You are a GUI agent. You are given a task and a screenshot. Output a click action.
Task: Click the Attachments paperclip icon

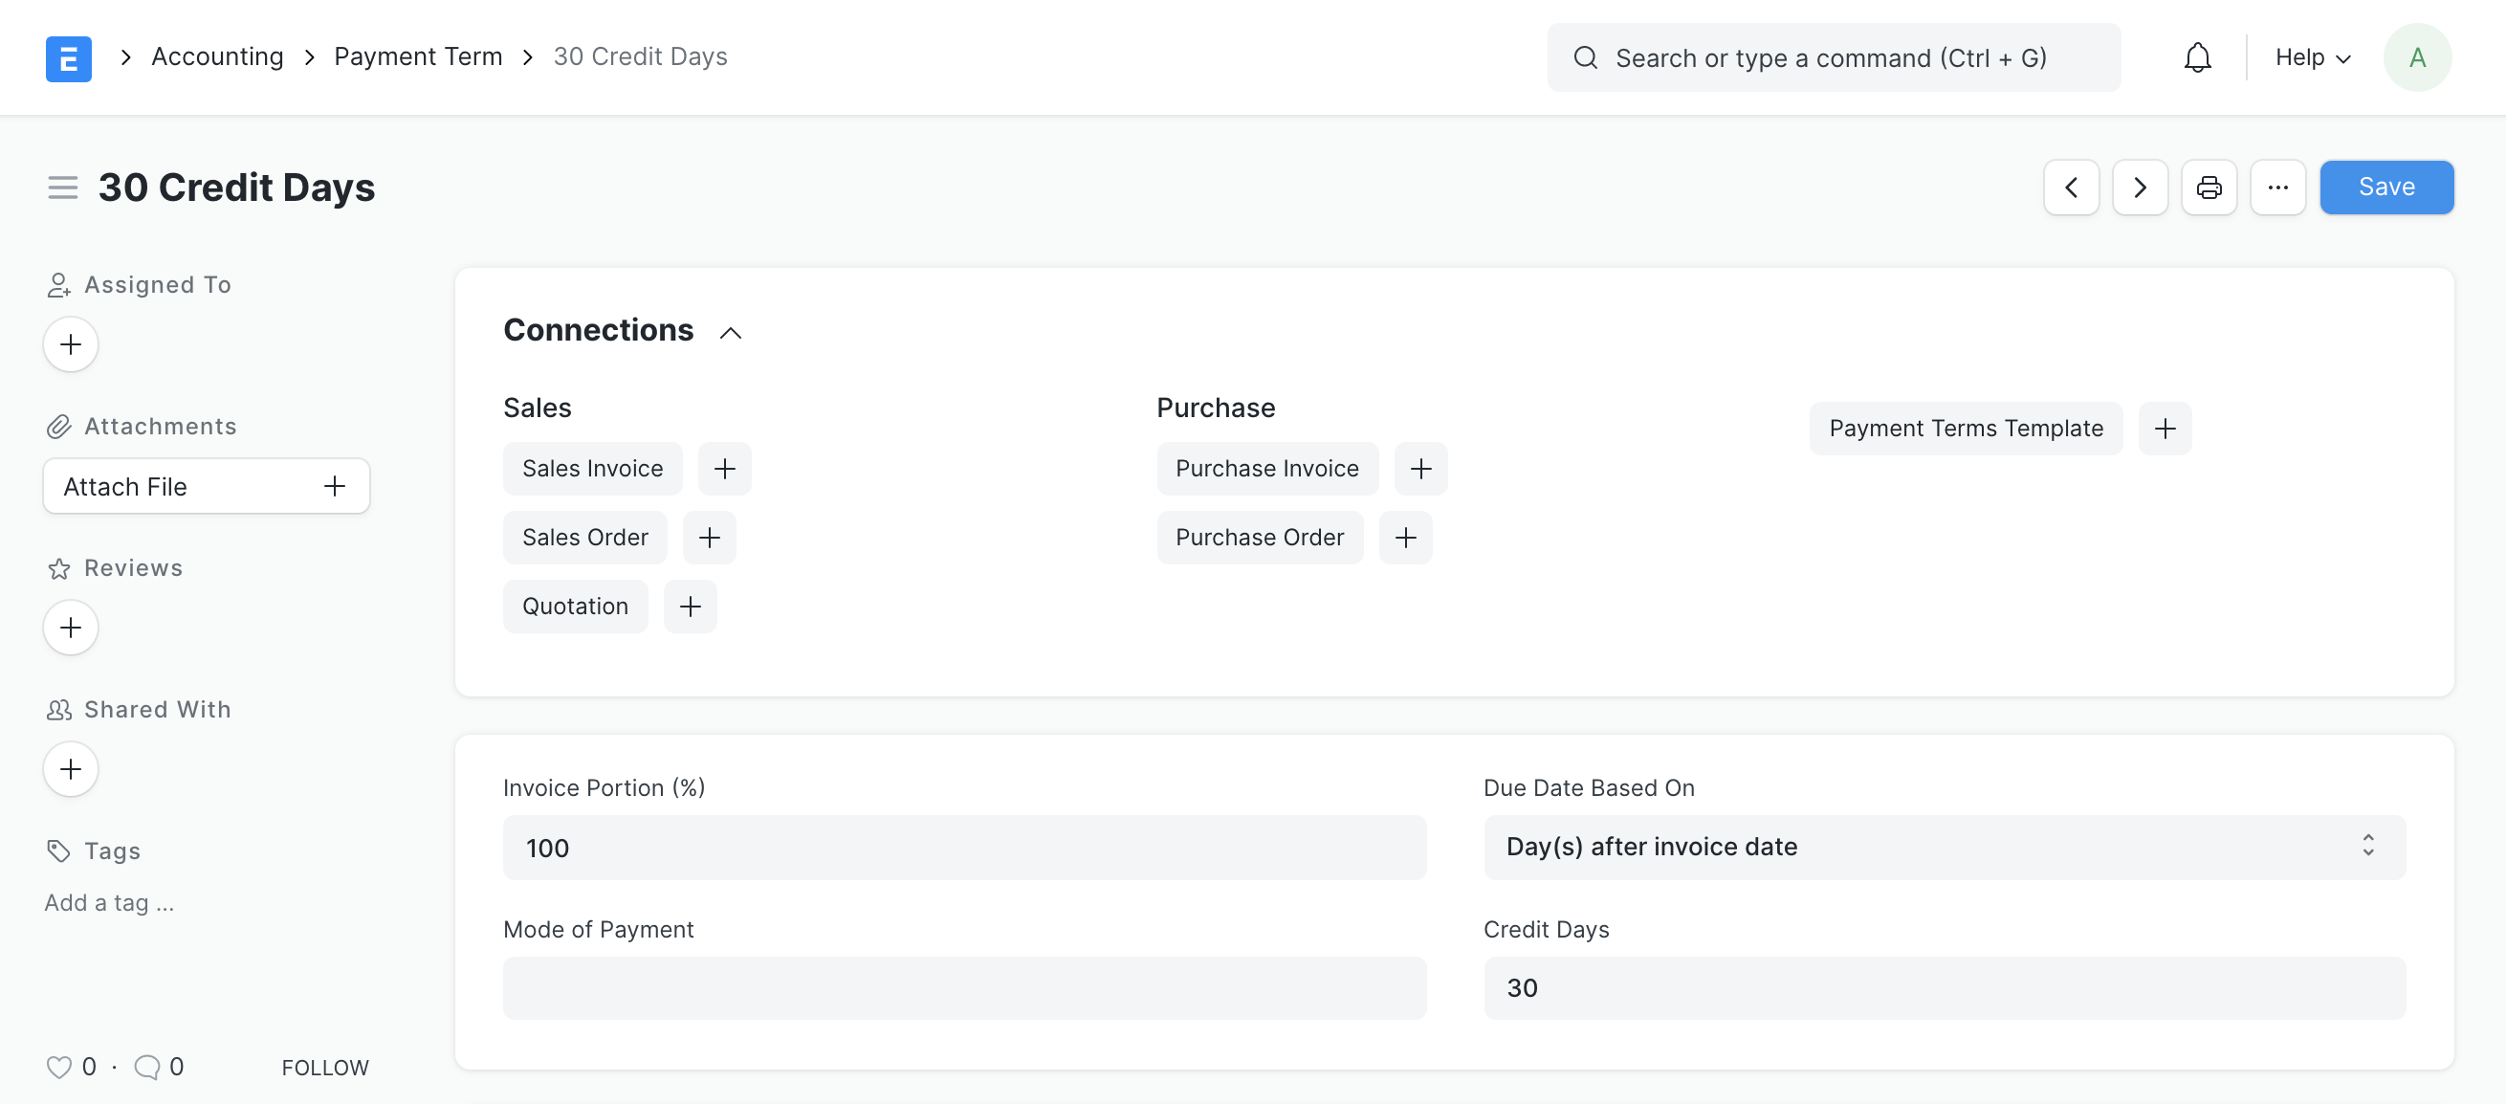57,425
